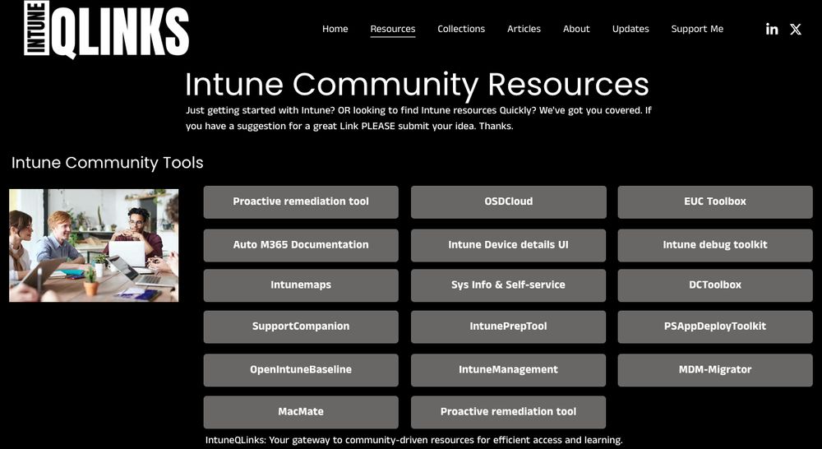Click the Intune Community Tools heading
This screenshot has height=449, width=822.
click(x=108, y=163)
